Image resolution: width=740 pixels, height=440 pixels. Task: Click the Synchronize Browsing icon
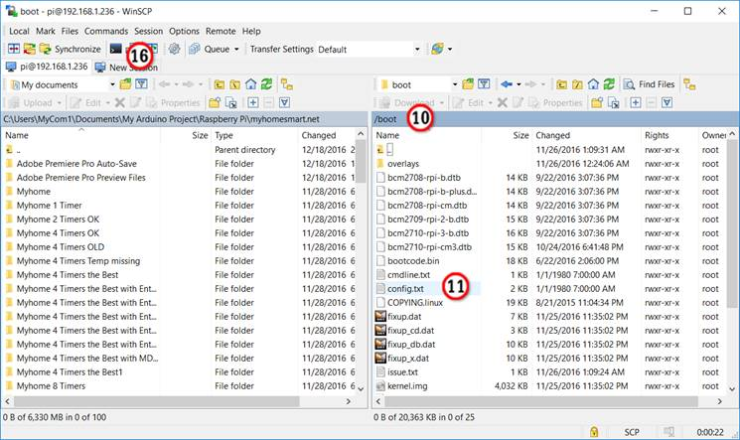click(29, 49)
